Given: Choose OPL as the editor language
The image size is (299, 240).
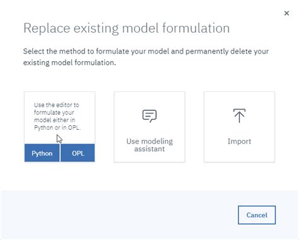Looking at the screenshot, I should [78, 153].
